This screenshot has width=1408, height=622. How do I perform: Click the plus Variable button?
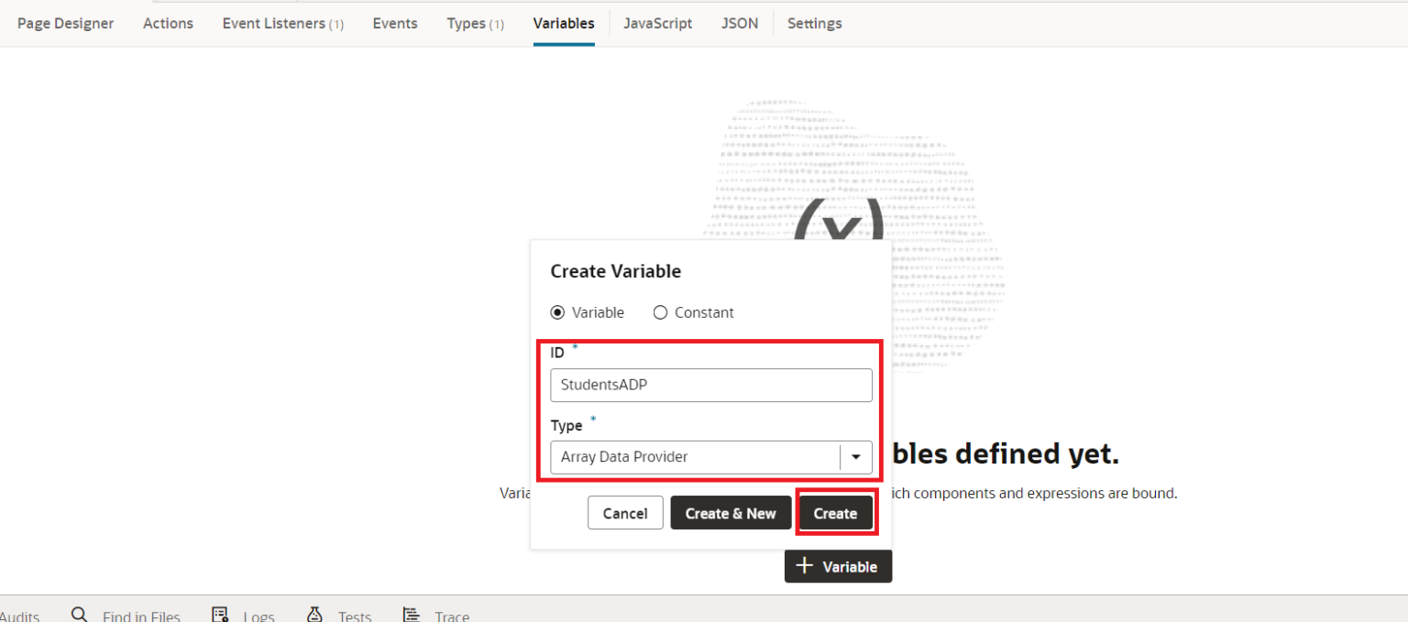pyautogui.click(x=838, y=566)
